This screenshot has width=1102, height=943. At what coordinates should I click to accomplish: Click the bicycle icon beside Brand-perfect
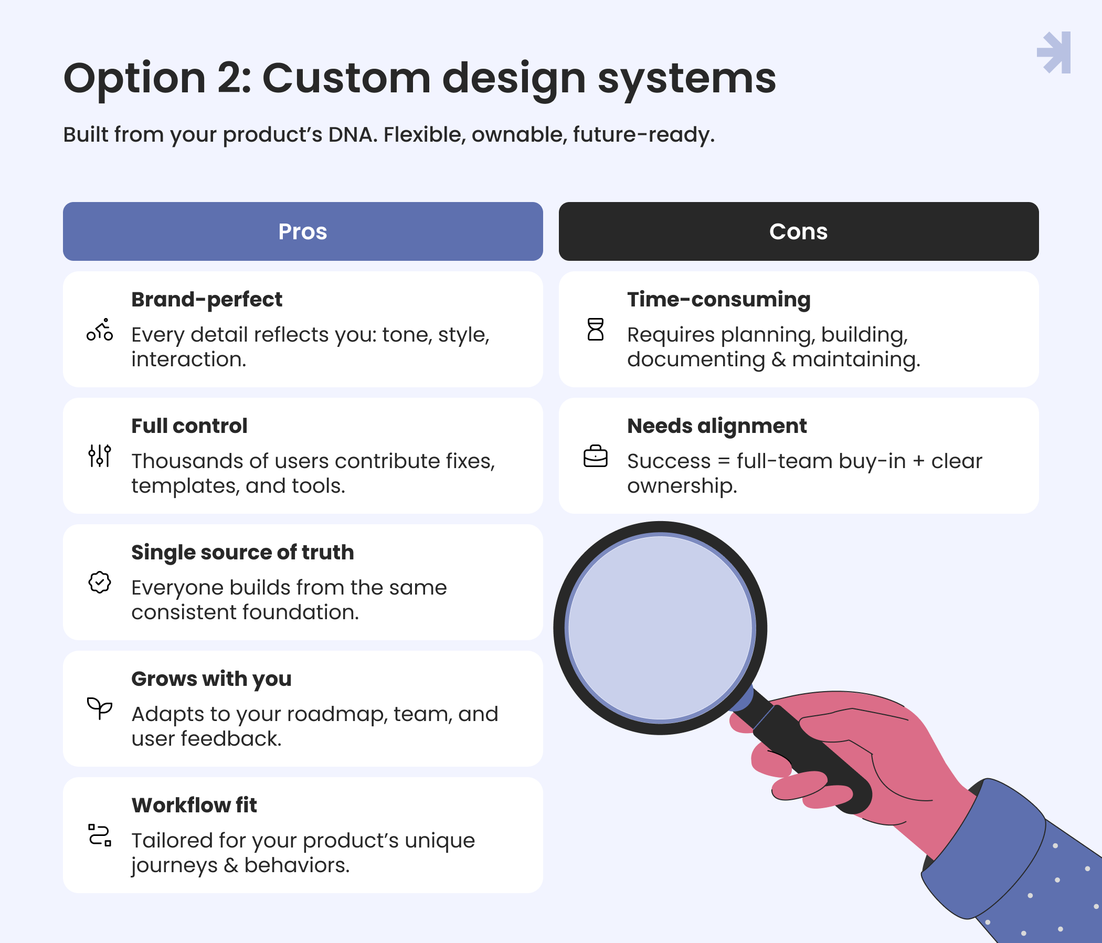[x=100, y=330]
